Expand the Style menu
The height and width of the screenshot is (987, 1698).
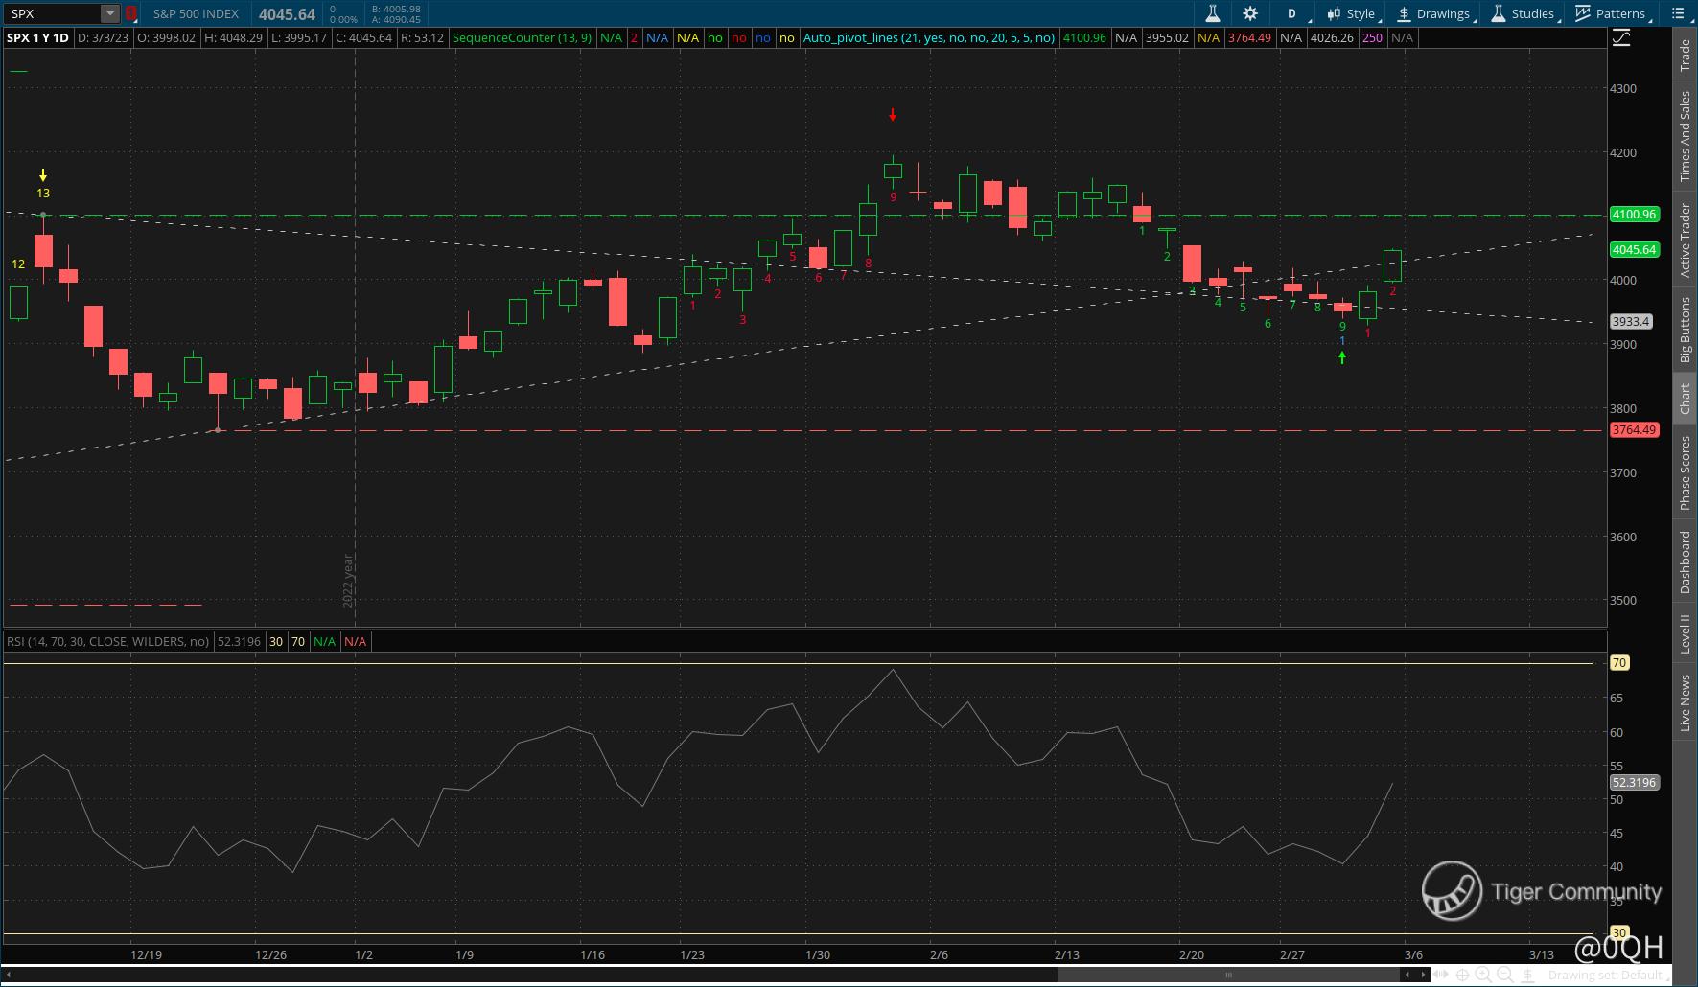1352,13
